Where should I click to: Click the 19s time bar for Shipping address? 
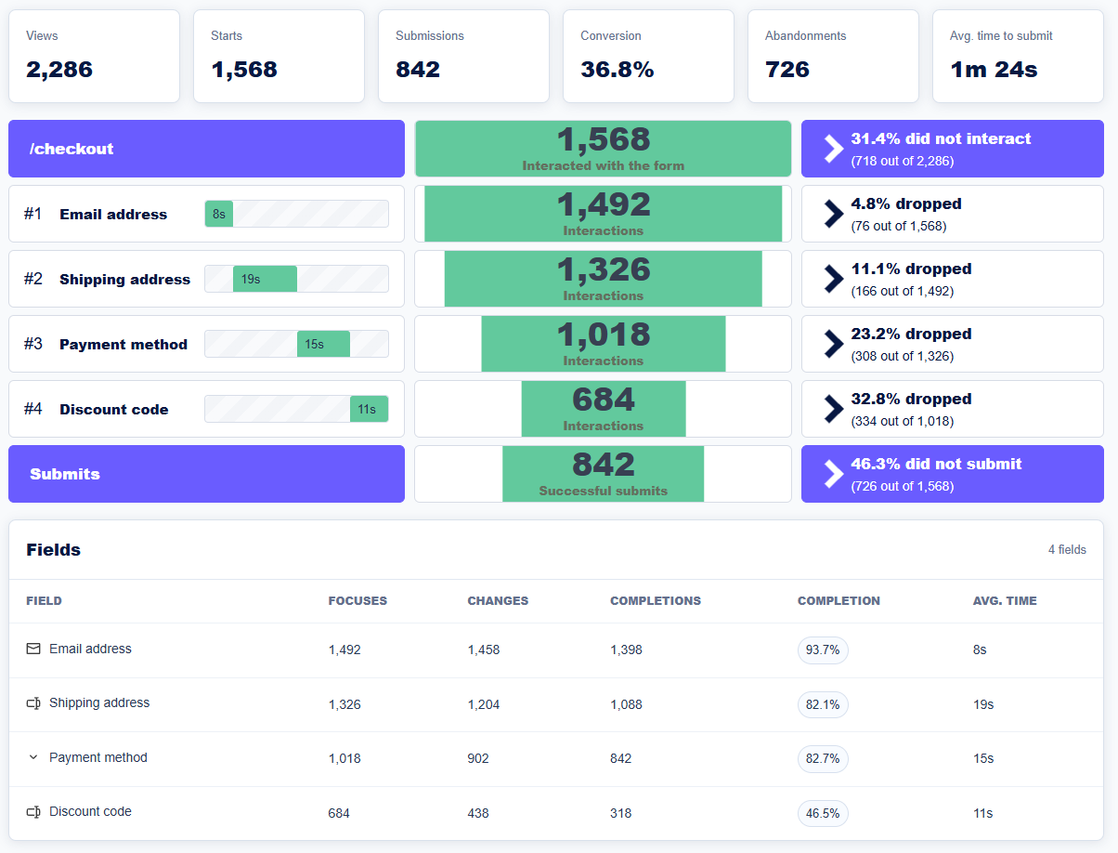[265, 279]
